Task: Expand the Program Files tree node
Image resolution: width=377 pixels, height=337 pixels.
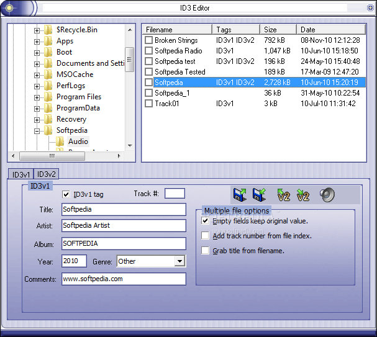Action: pos(37,97)
